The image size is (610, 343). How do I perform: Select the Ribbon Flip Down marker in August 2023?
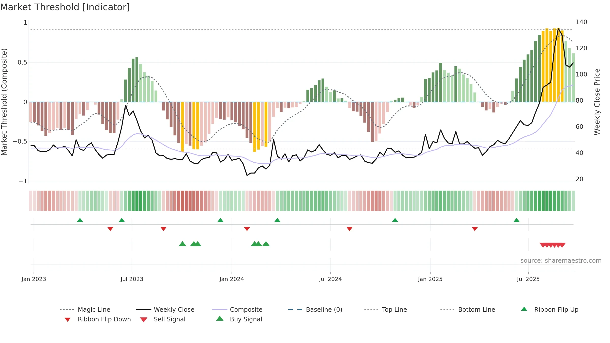pyautogui.click(x=163, y=229)
